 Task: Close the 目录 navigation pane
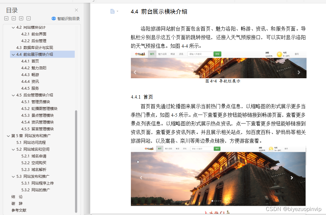(76, 10)
